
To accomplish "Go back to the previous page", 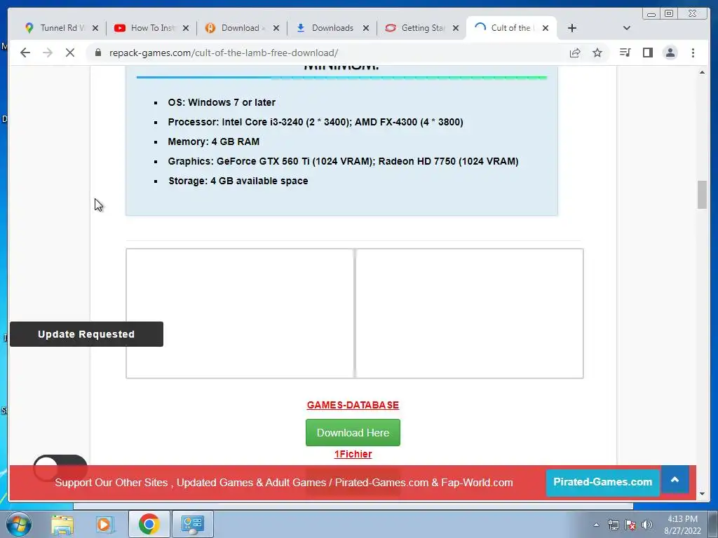I will coord(25,53).
